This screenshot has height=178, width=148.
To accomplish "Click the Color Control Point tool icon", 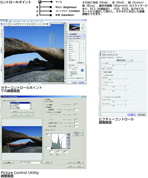I will tap(29, 24).
